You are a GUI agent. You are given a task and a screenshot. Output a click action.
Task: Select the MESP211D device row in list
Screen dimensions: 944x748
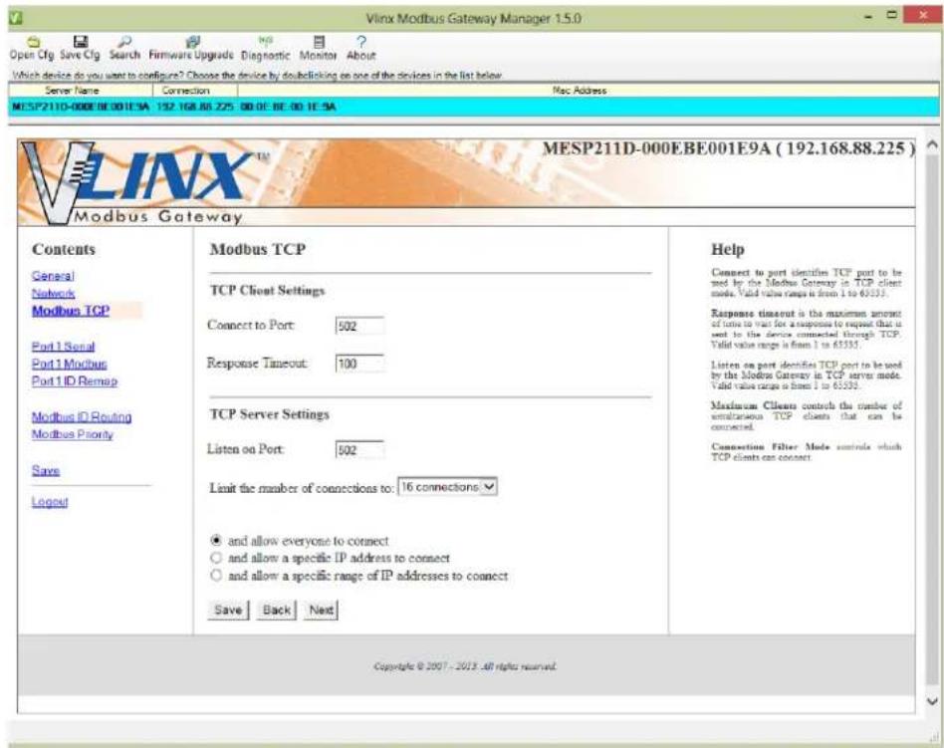(474, 108)
